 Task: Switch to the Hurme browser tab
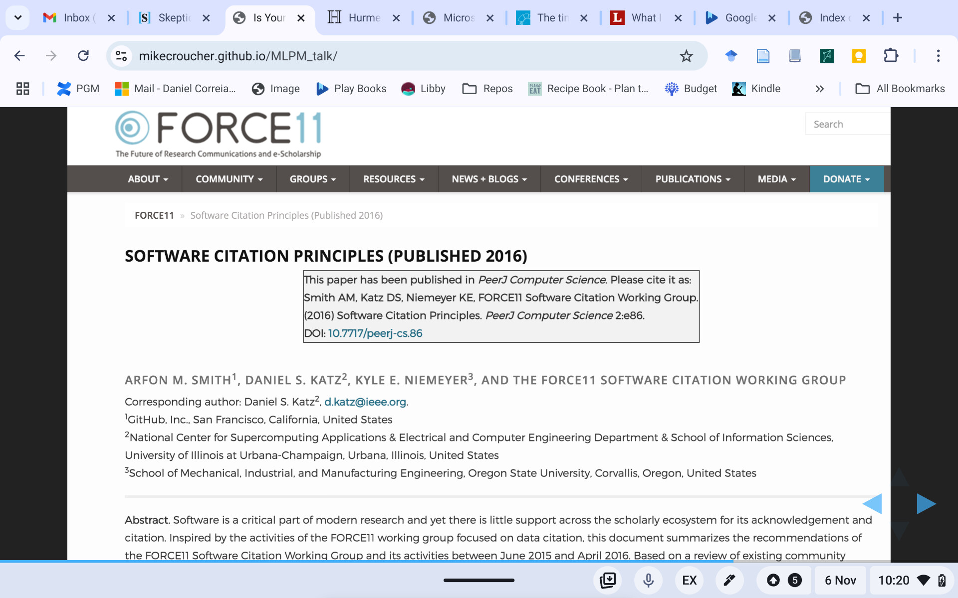pos(355,18)
